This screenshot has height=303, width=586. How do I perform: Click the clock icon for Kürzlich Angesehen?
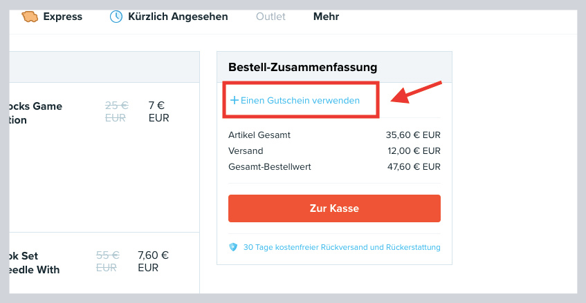pyautogui.click(x=116, y=16)
